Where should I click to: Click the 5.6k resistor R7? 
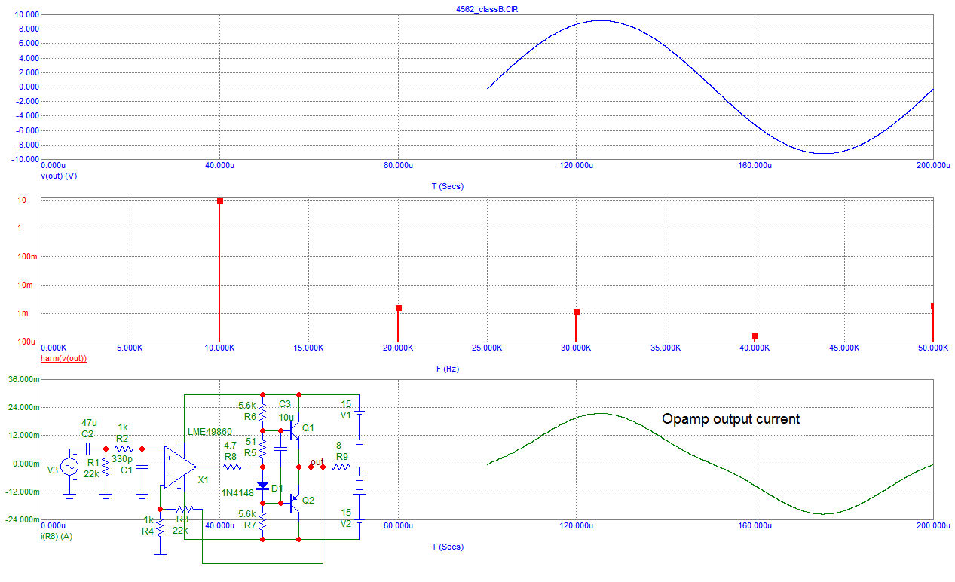[262, 521]
